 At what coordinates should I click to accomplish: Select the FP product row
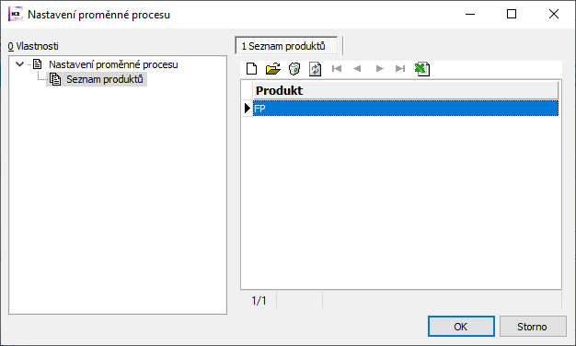click(406, 109)
